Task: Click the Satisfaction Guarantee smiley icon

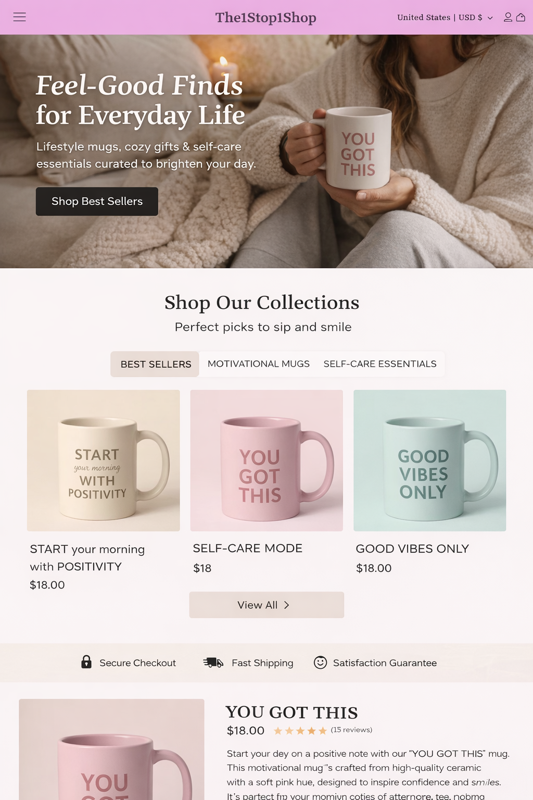Action: point(320,662)
